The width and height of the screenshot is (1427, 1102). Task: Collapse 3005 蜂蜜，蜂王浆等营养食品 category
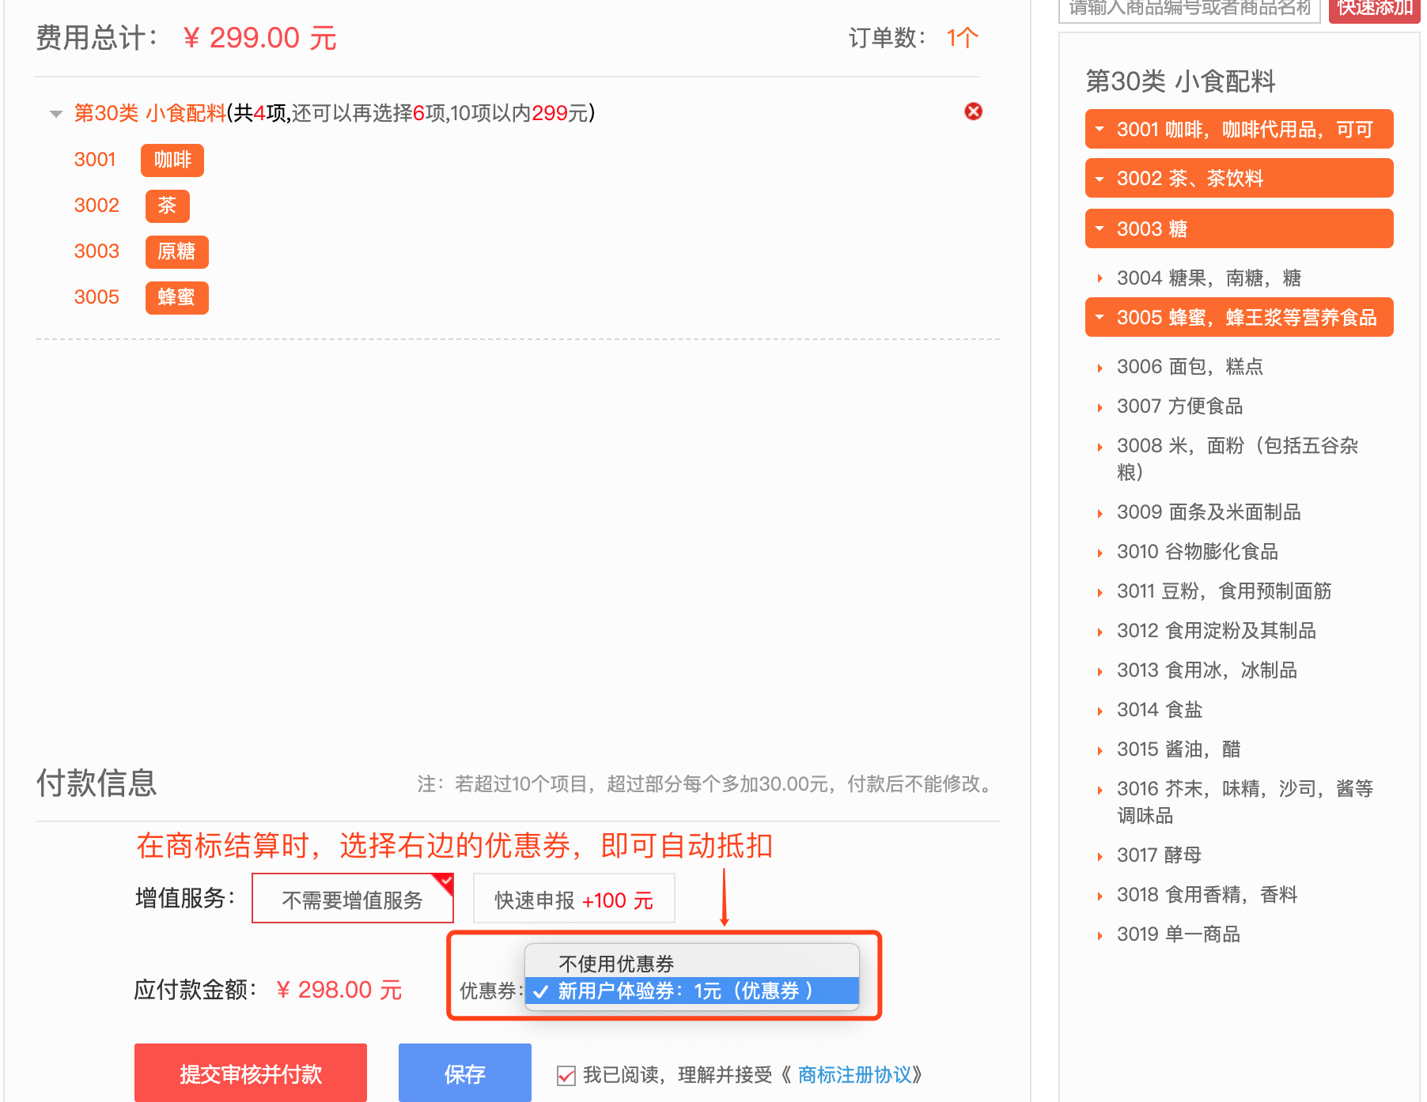(x=1239, y=317)
